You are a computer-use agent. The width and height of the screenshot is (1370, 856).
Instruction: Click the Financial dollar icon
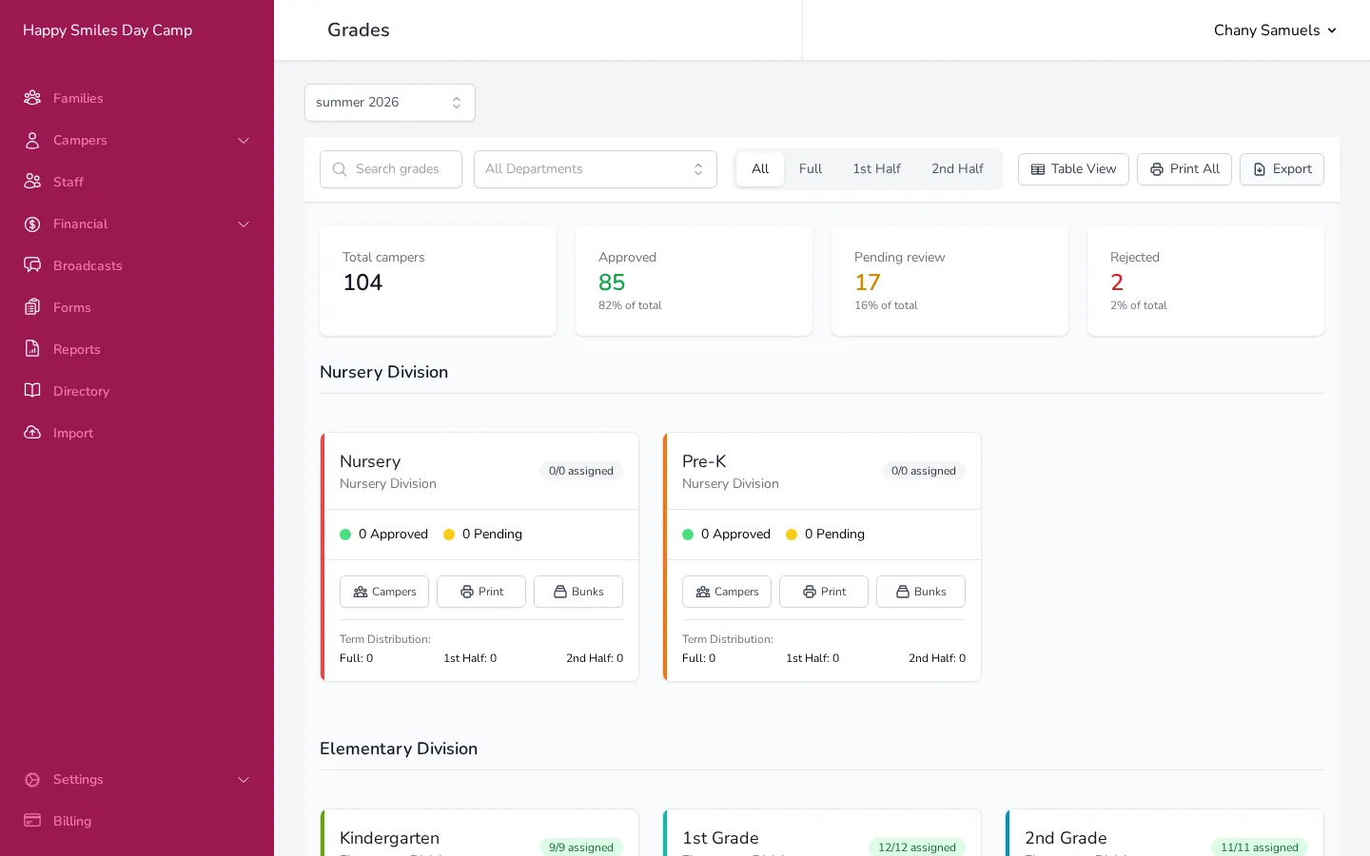tap(32, 224)
